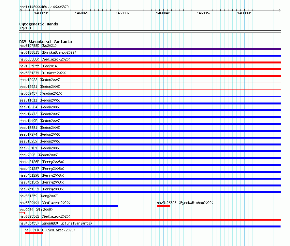Viewport: 290px width, 246px height.
Task: Click nssv451309 (Perry2008b) label
Action: (42, 182)
